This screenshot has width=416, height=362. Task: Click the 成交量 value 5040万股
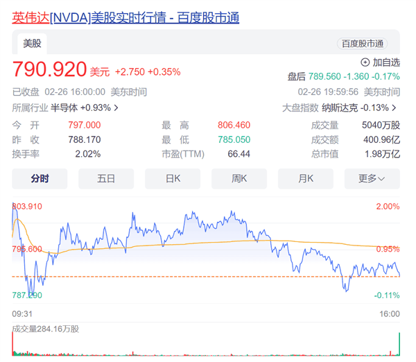coord(381,125)
